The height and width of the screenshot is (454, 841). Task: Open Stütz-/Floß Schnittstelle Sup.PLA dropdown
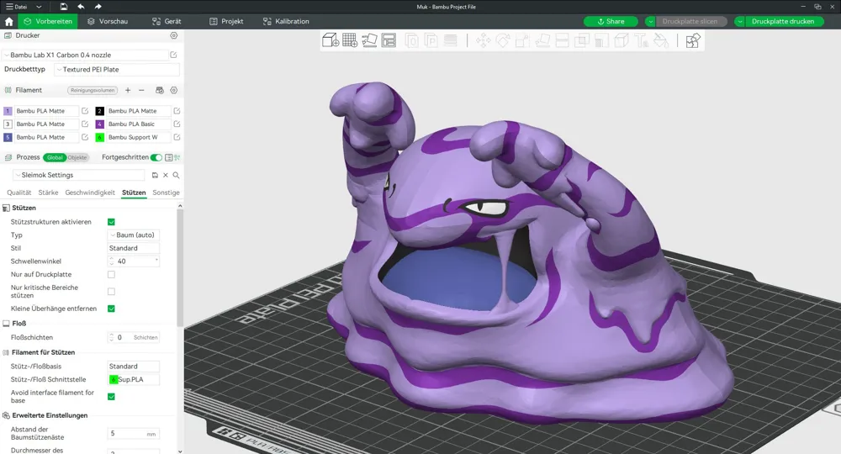[x=134, y=379]
